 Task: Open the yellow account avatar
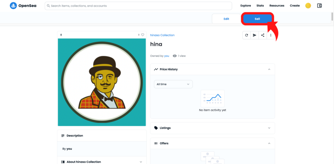tap(308, 6)
